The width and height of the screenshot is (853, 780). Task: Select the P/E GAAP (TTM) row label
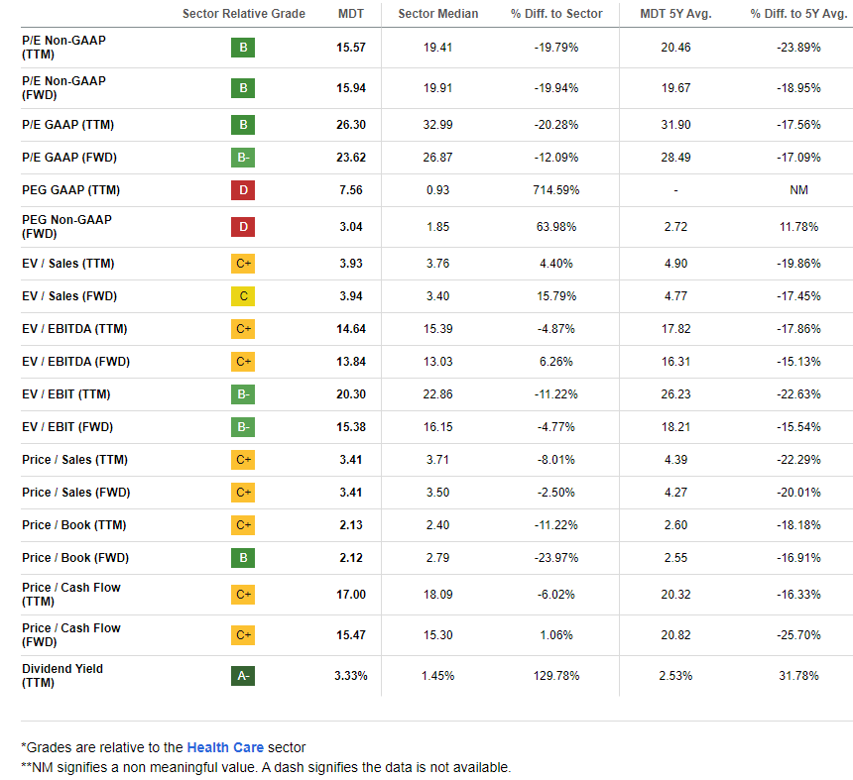[x=68, y=125]
